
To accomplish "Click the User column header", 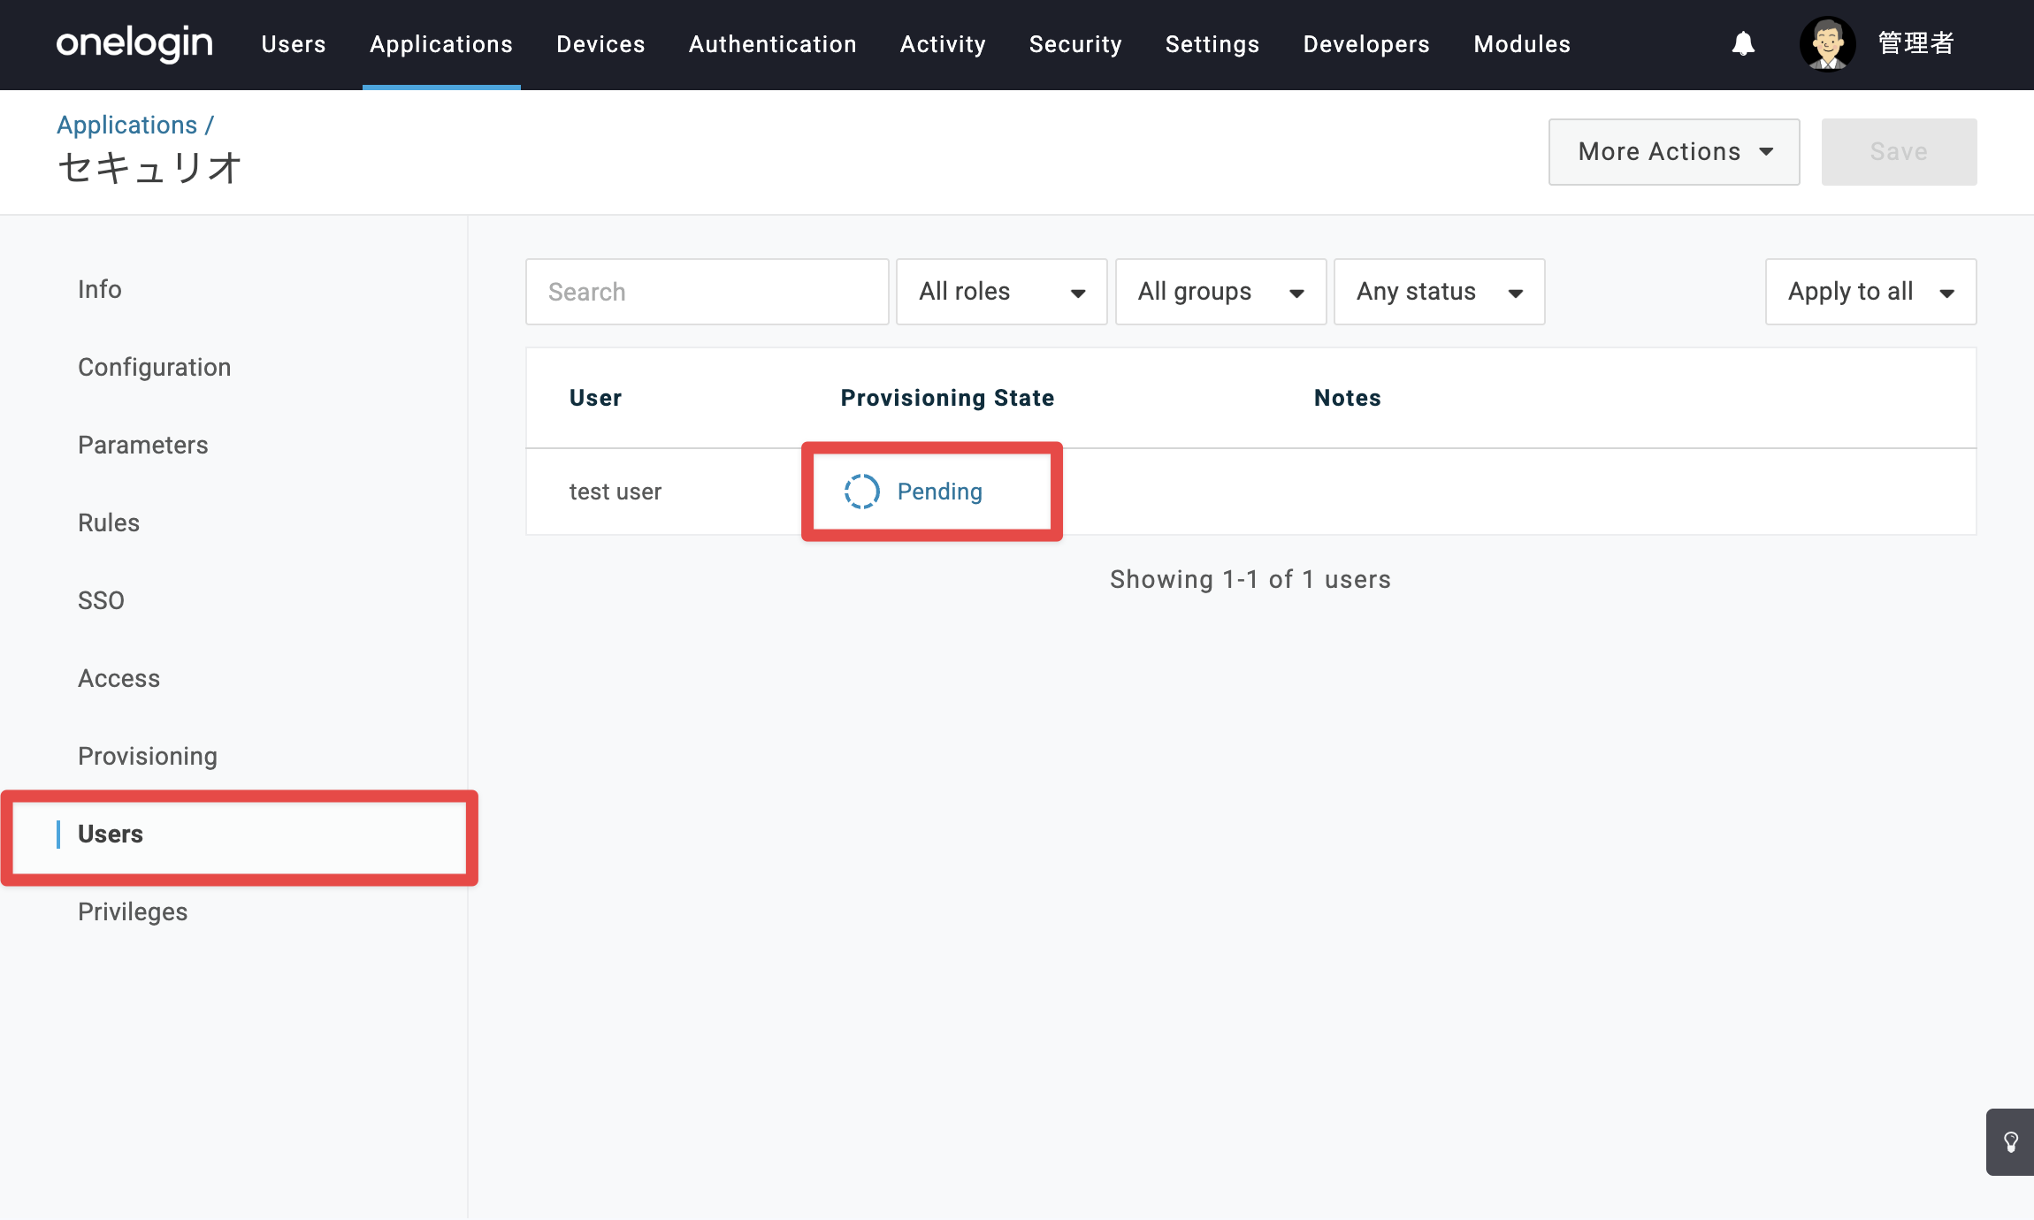I will [x=595, y=398].
